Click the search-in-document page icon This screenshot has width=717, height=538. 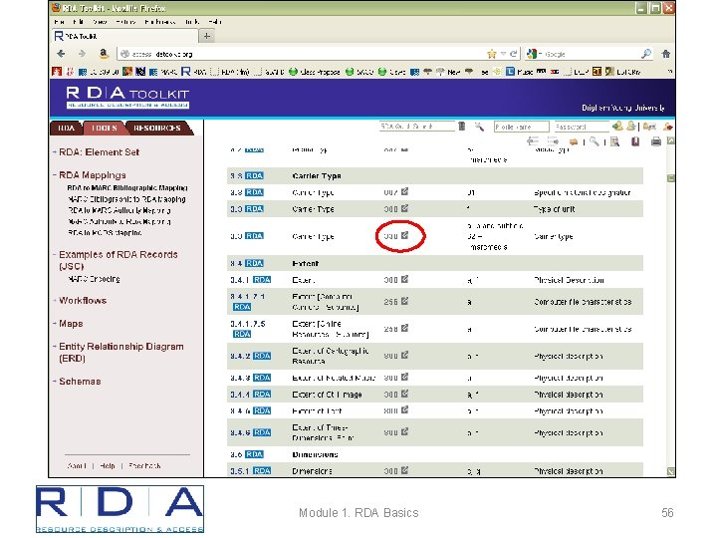[615, 141]
